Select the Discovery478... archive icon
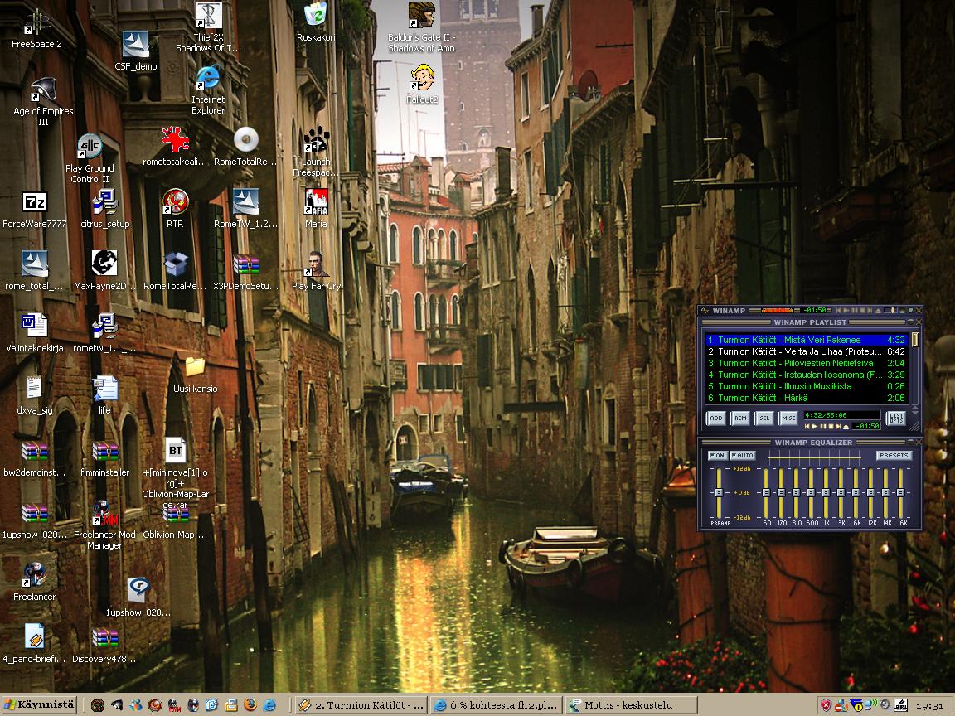 pyautogui.click(x=104, y=645)
